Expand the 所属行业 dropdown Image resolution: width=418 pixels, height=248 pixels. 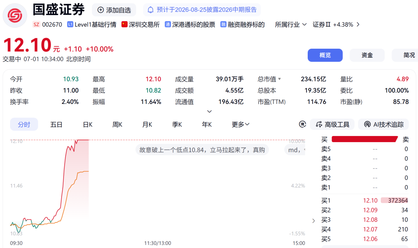click(291, 24)
